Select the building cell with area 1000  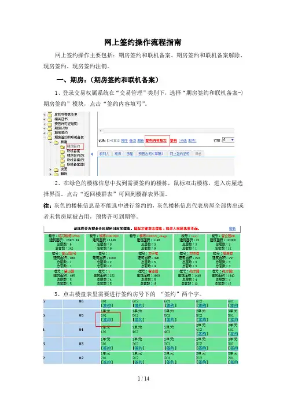[105, 260]
